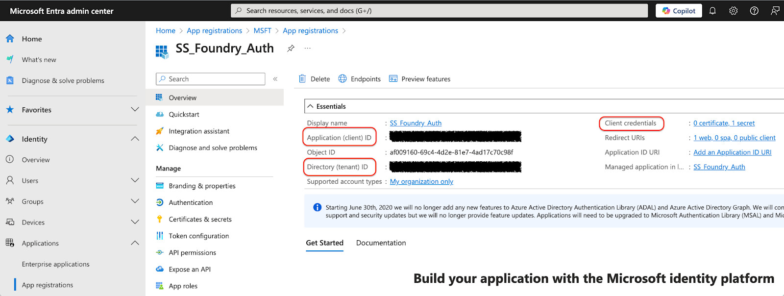784x296 pixels.
Task: Click the Identity diamond icon
Action: point(10,139)
